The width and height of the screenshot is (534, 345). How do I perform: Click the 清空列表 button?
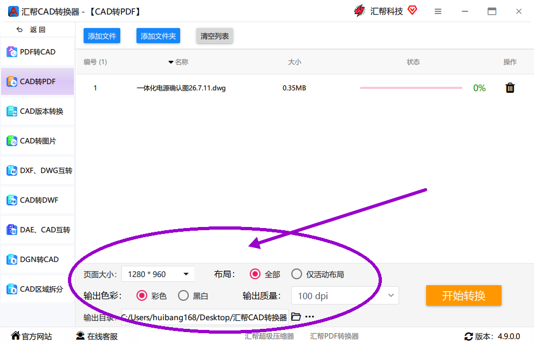215,36
